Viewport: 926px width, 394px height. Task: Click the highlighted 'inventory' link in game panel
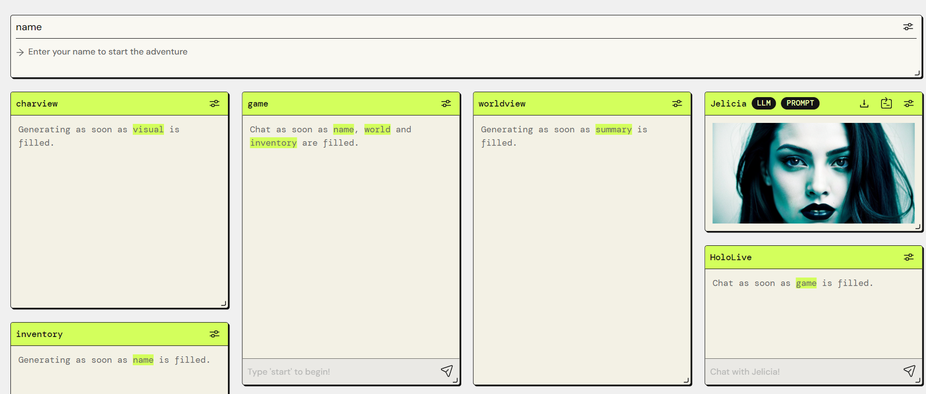[x=273, y=143]
